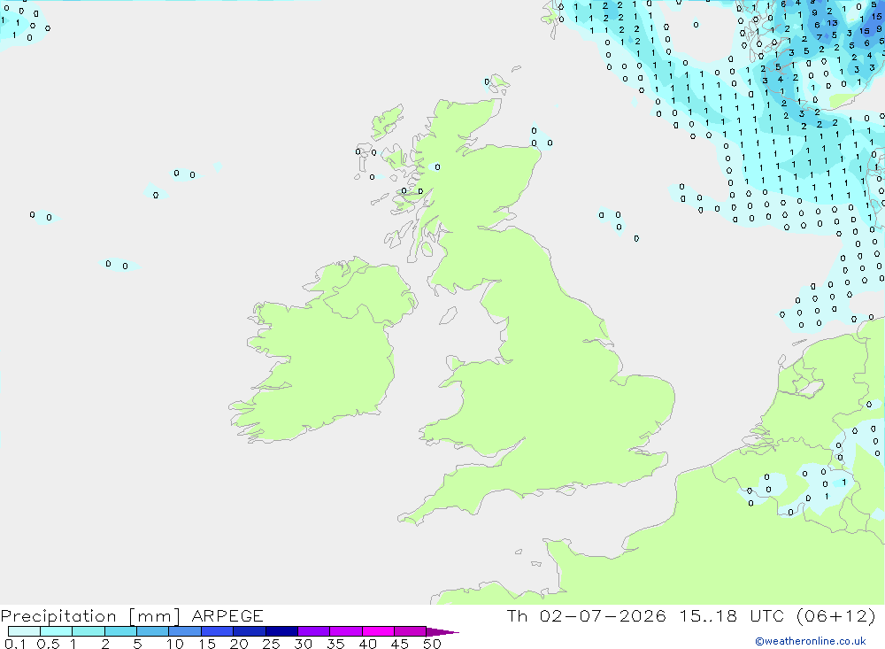
Task: Click the 'Precipitation [mm]' title text
Action: [x=90, y=616]
